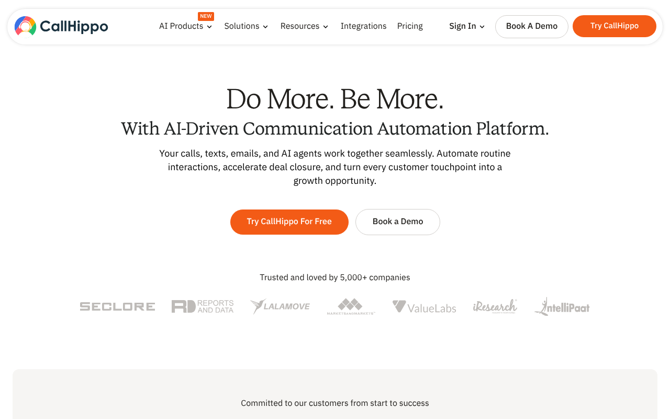Screen dimensions: 670x419
Task: Select Pricing from the navigation
Action: 410,26
